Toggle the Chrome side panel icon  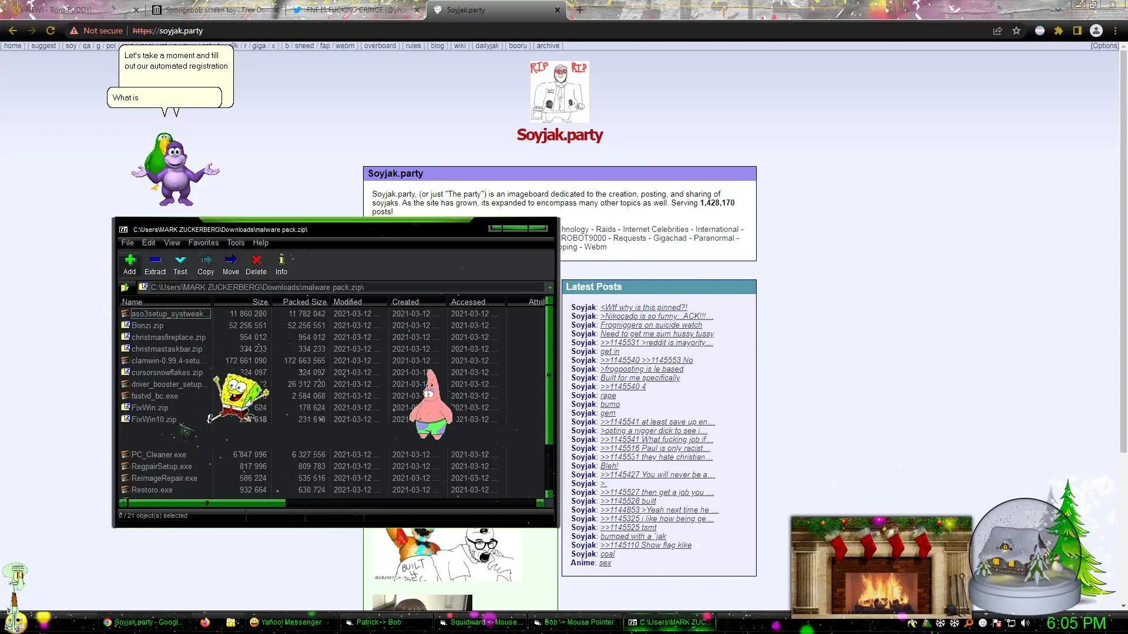[x=1077, y=31]
